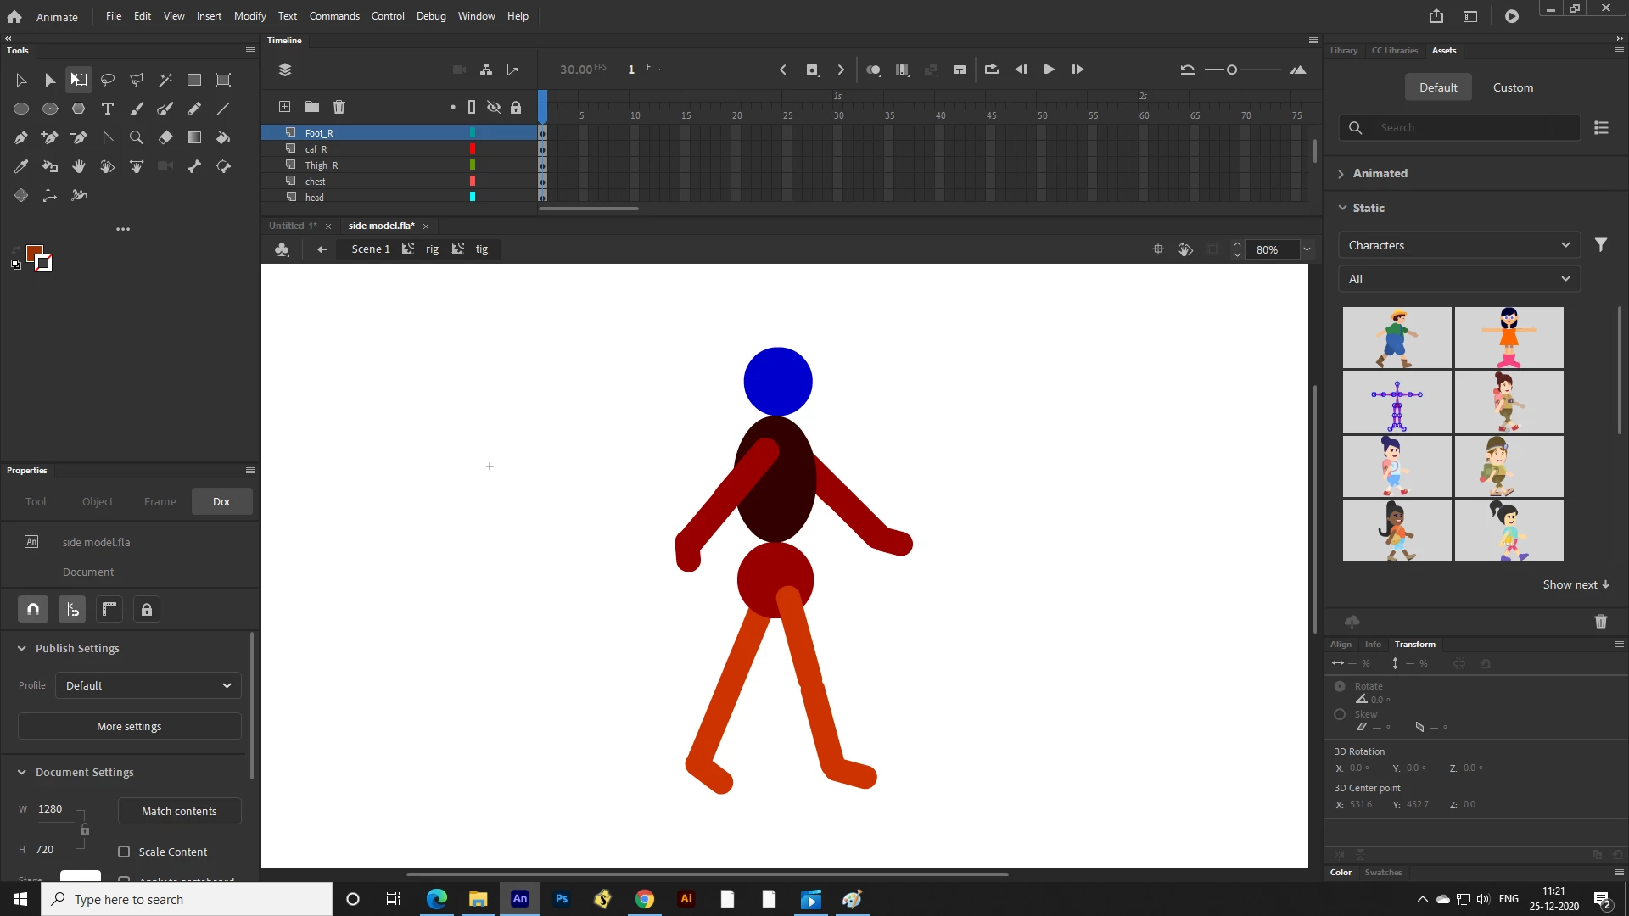This screenshot has width=1629, height=916.
Task: Play the timeline animation
Action: (1049, 70)
